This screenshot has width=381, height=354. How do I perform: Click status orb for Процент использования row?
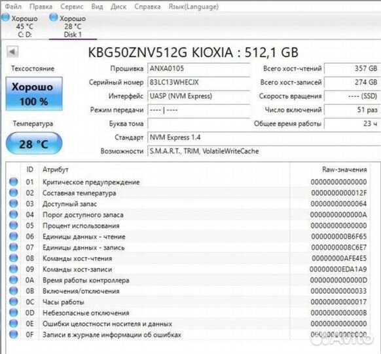14,226
